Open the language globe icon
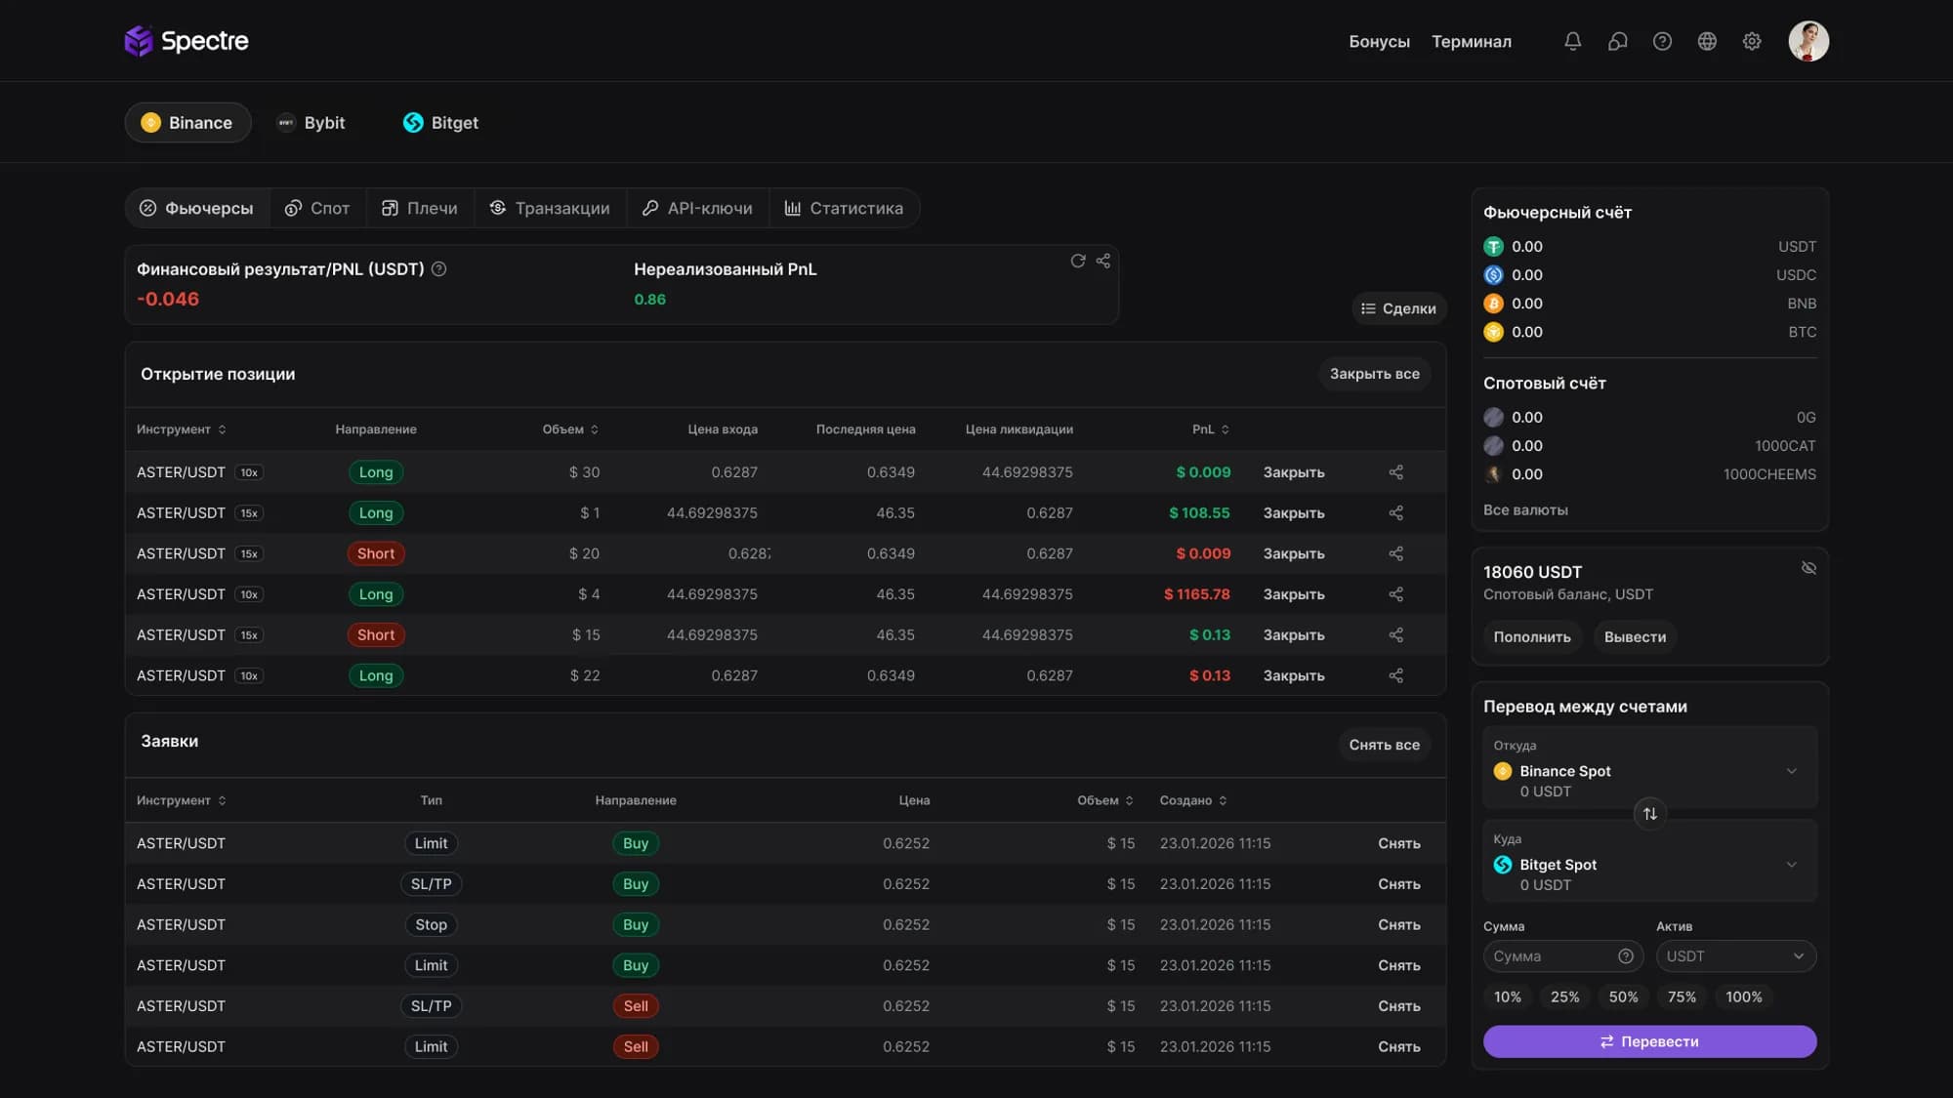 1707,41
